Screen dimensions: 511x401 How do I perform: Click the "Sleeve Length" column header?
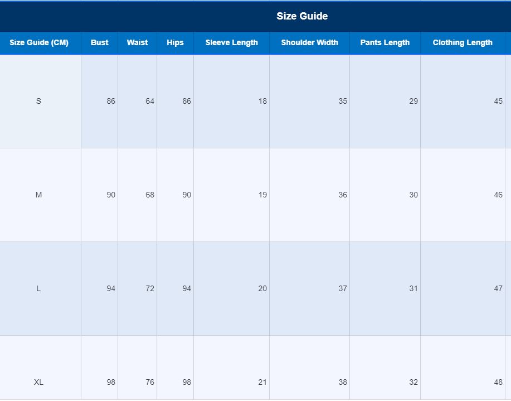point(231,43)
